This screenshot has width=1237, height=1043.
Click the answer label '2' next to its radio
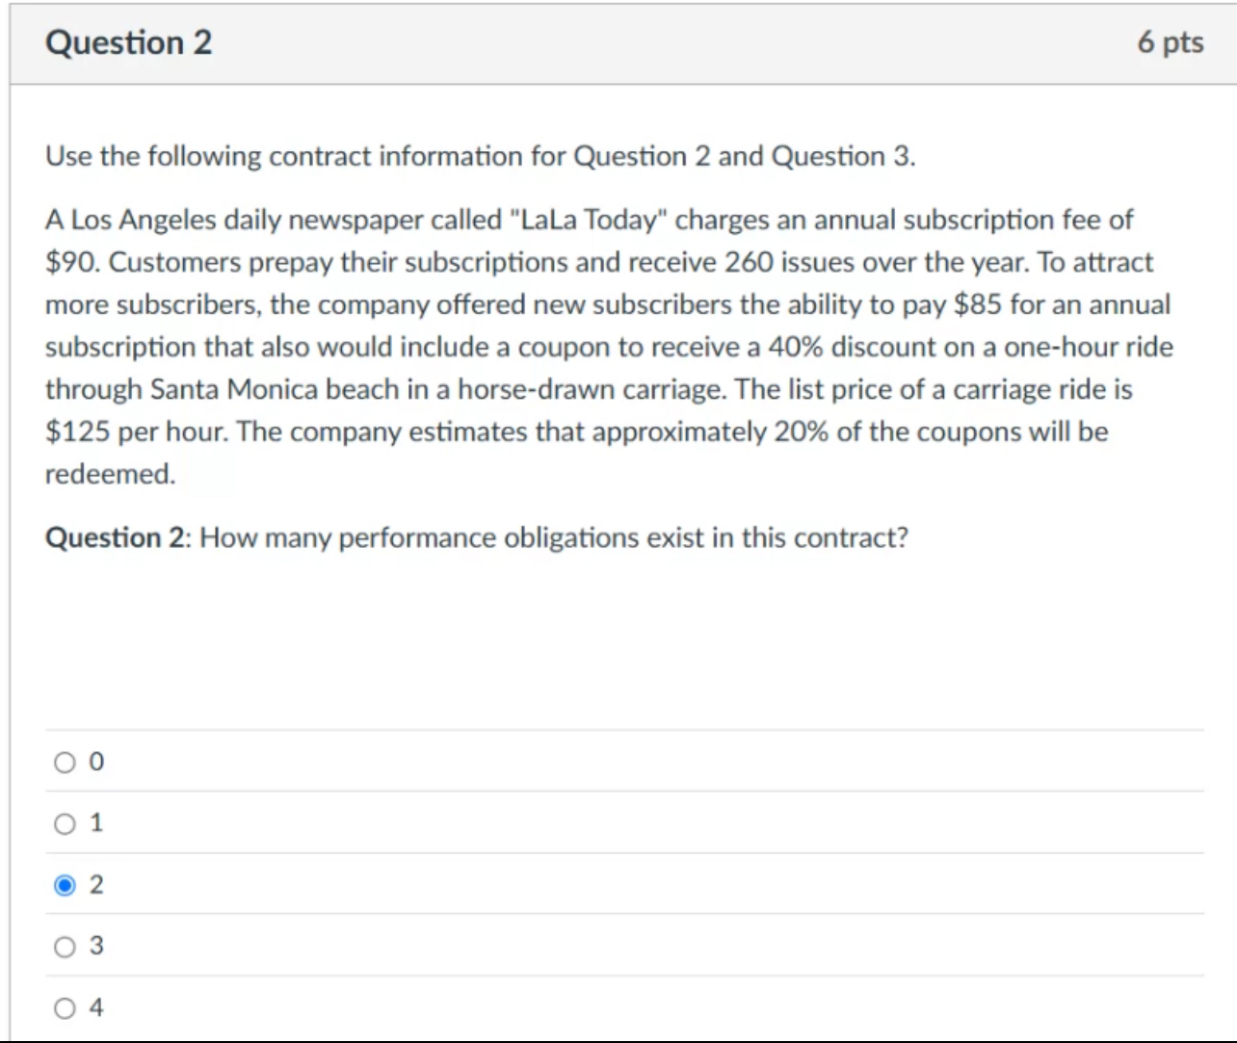click(94, 884)
